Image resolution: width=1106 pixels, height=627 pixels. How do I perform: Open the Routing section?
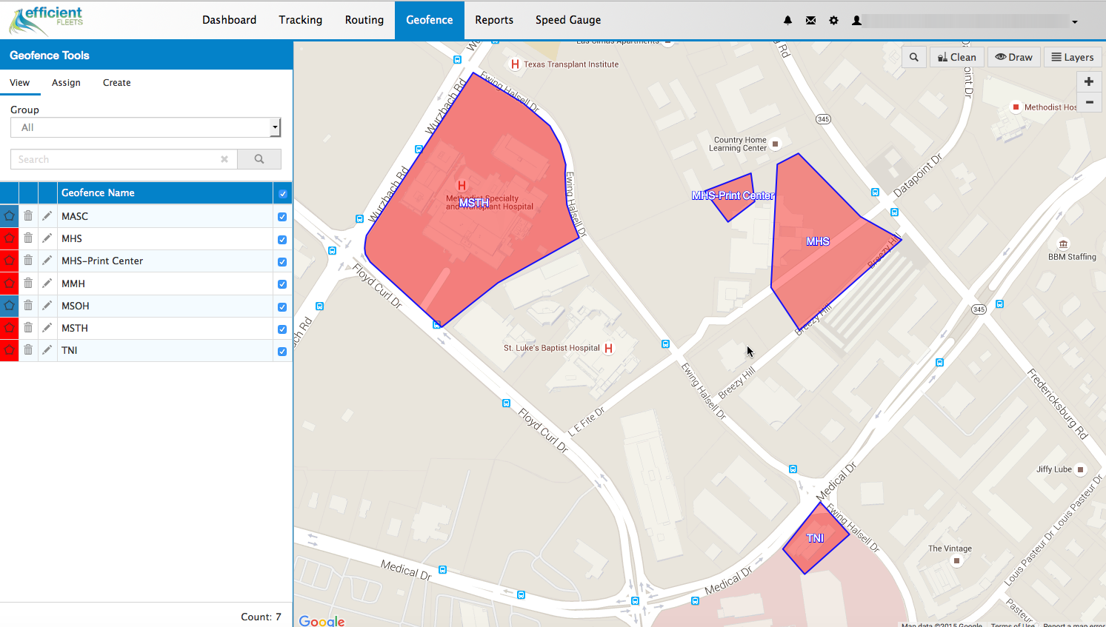(x=364, y=20)
